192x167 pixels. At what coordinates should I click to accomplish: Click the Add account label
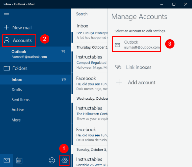click(x=142, y=83)
